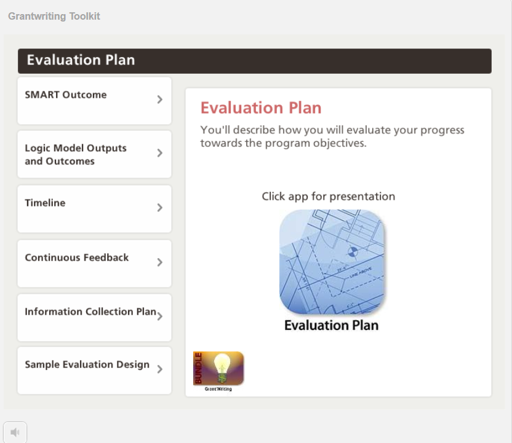Screen dimensions: 512x443
Task: Click the chevron for Continuous Feedback
Action: tap(159, 262)
